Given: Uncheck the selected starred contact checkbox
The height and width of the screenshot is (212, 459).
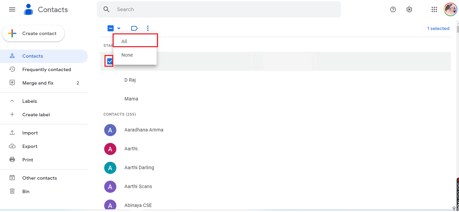Looking at the screenshot, I should click(x=110, y=61).
